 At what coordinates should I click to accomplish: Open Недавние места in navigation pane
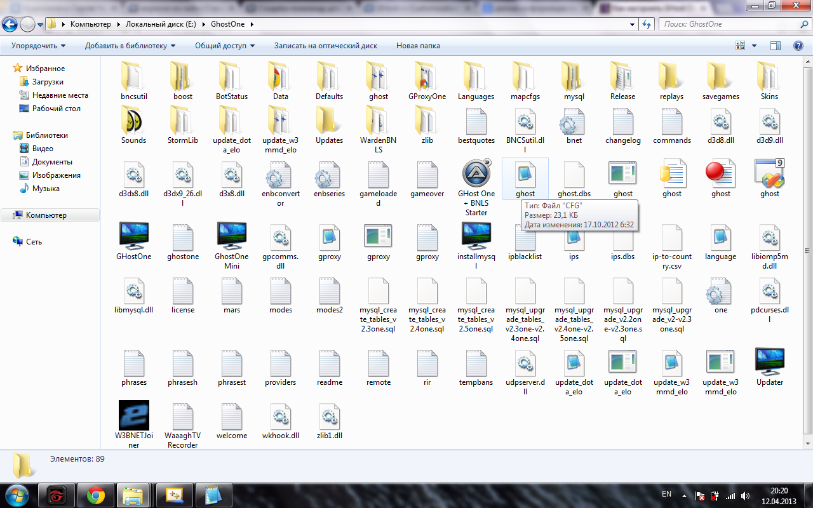click(60, 95)
